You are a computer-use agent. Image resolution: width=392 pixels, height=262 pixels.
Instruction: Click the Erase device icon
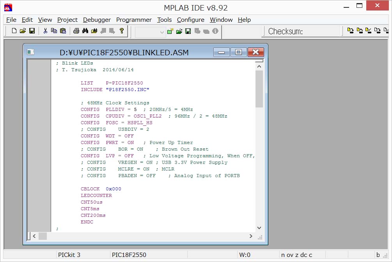click(x=378, y=31)
